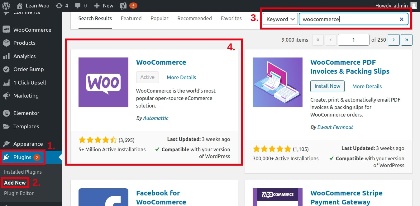Switch to the Recommended tab
This screenshot has height=206, width=420.
tap(194, 19)
